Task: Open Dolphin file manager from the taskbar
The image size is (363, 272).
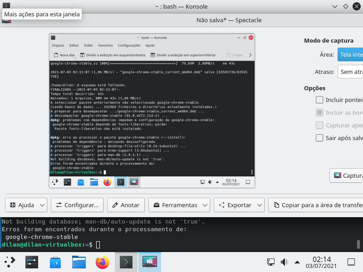Action: coord(79,262)
